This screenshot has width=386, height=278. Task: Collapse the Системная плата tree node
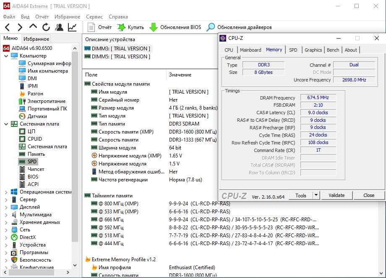(6, 124)
